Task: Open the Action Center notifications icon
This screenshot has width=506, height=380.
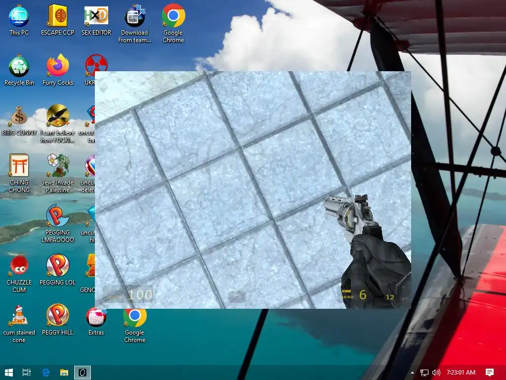Action: click(x=490, y=373)
